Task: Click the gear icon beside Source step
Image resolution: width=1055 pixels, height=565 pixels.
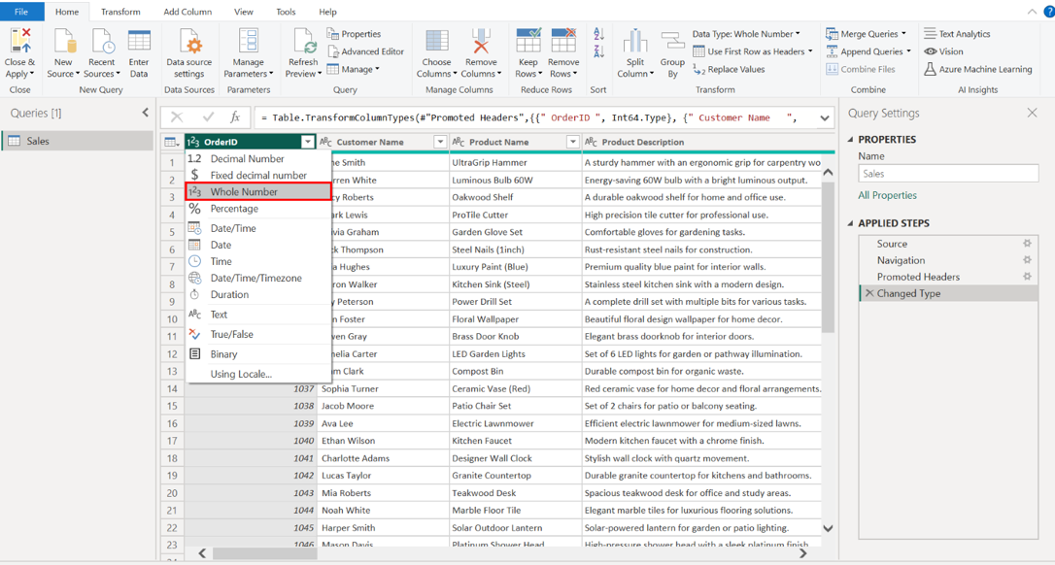Action: point(1026,244)
